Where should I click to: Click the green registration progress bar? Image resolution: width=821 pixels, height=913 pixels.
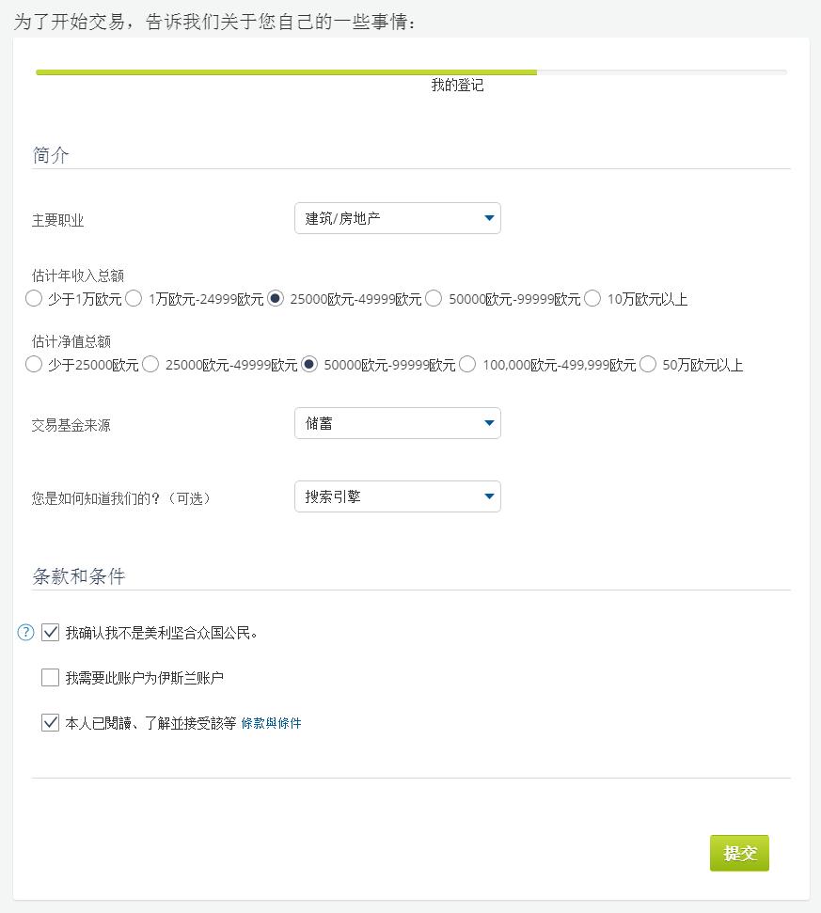coord(287,72)
